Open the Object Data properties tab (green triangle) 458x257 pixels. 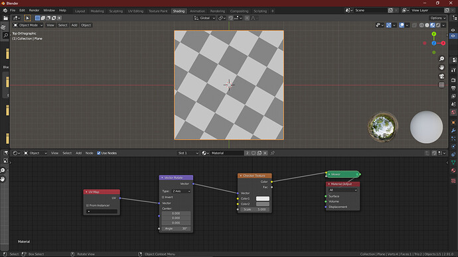pyautogui.click(x=453, y=162)
